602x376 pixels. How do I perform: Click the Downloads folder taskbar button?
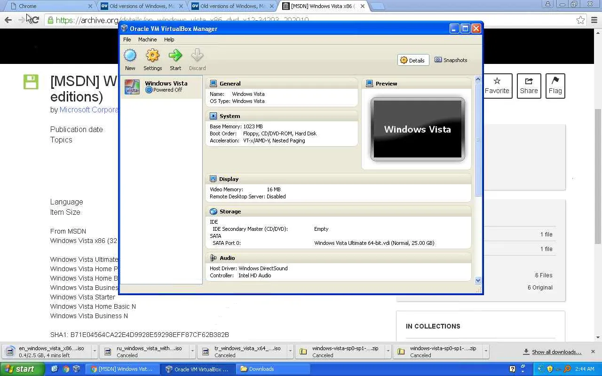tap(273, 369)
